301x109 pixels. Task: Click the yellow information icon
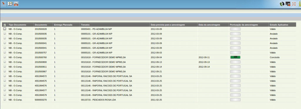300,4
